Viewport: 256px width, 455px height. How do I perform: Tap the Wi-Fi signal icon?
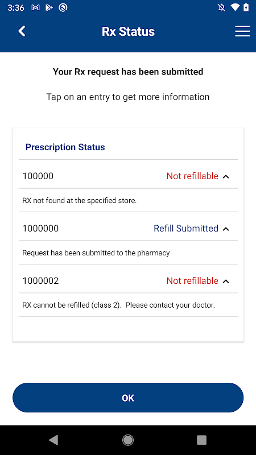pyautogui.click(x=235, y=8)
